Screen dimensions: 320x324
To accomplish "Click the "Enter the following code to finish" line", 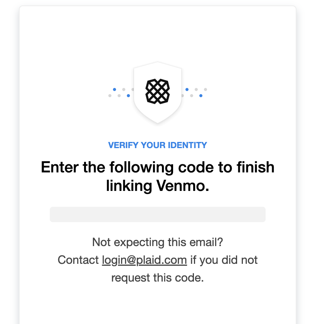I will tap(158, 167).
